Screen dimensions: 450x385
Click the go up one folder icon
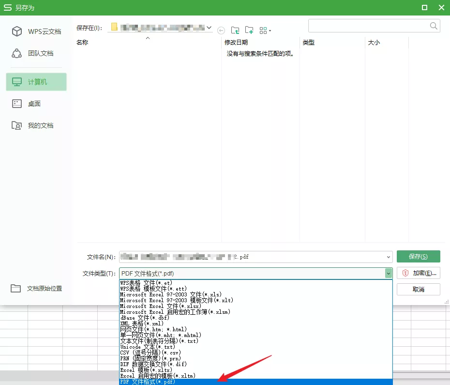click(235, 31)
